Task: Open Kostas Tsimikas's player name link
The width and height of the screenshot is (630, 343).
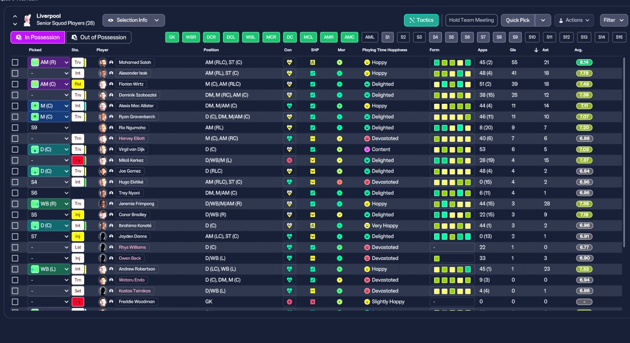Action: tap(135, 291)
